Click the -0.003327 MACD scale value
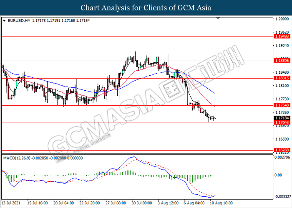The image size is (292, 208). coord(283,196)
